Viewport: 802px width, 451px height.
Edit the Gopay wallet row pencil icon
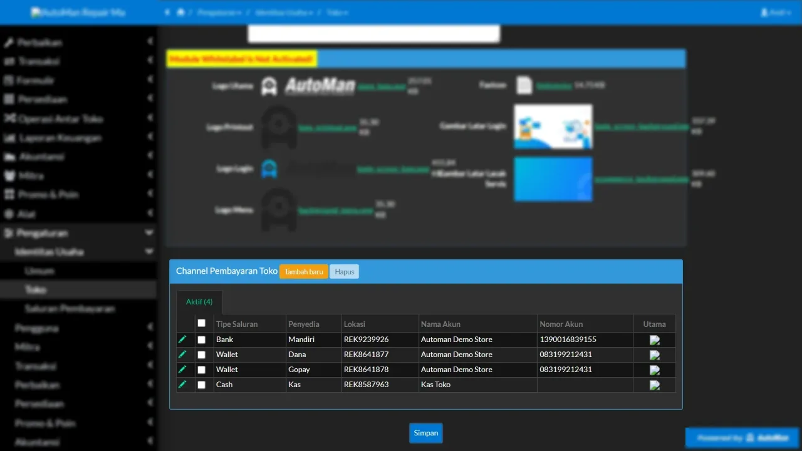click(x=182, y=369)
